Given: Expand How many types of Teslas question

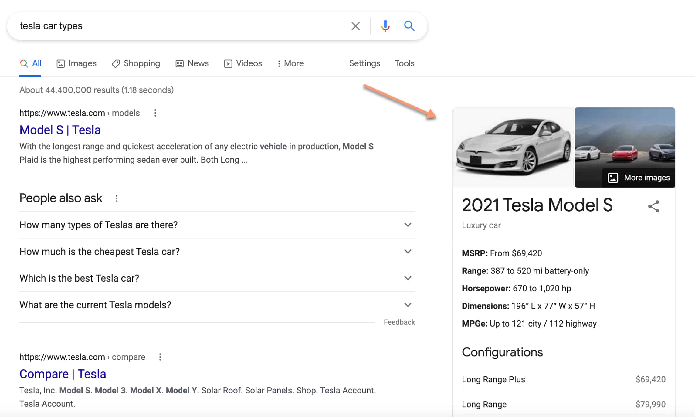Looking at the screenshot, I should (x=217, y=225).
